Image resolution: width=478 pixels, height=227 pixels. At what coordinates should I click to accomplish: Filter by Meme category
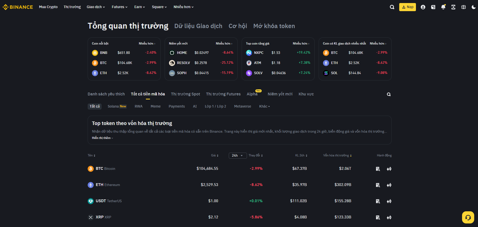tap(156, 107)
